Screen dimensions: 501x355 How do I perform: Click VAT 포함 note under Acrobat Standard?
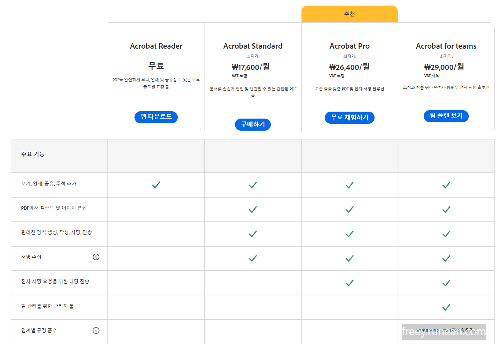(239, 76)
